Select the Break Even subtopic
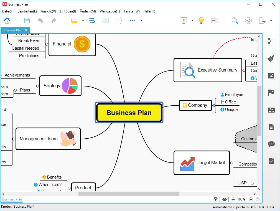This screenshot has height=211, width=280. tap(29, 41)
